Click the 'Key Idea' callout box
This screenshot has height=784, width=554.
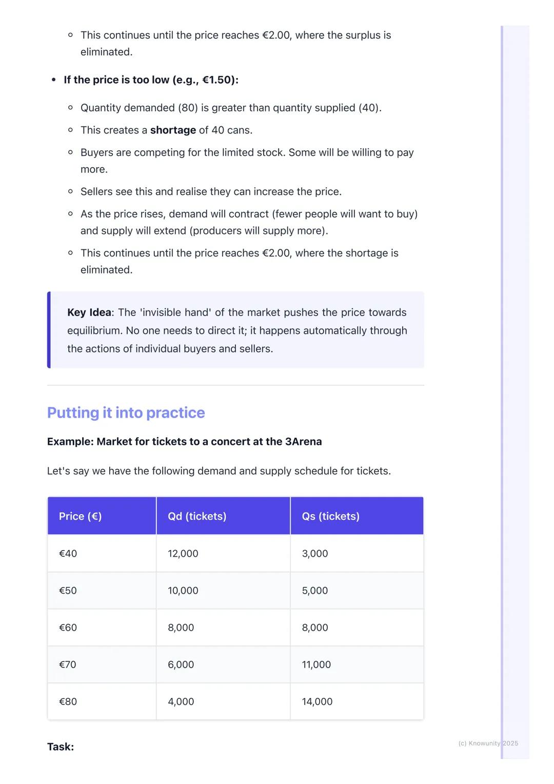click(236, 330)
